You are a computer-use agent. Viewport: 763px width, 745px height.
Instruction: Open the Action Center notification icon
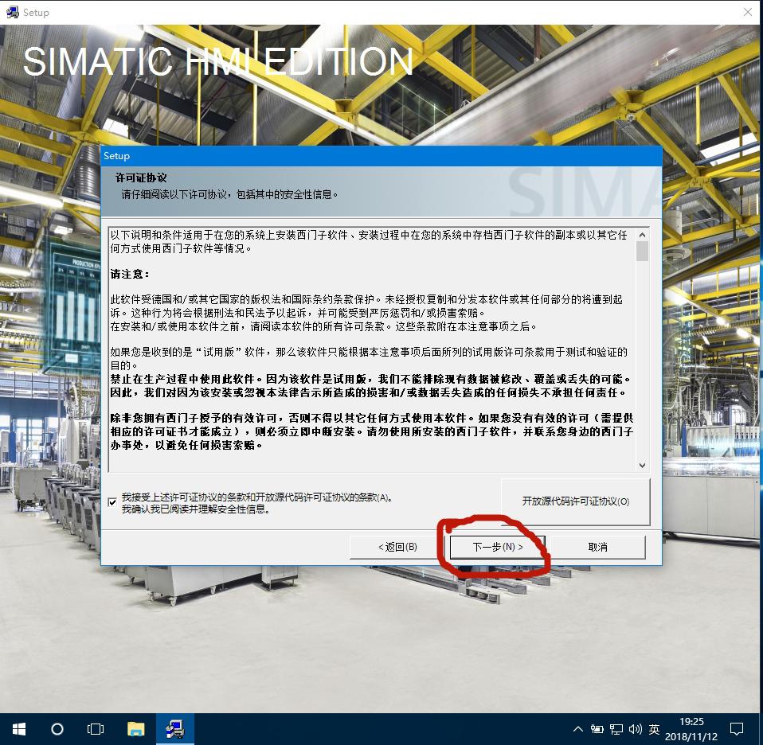click(x=737, y=728)
